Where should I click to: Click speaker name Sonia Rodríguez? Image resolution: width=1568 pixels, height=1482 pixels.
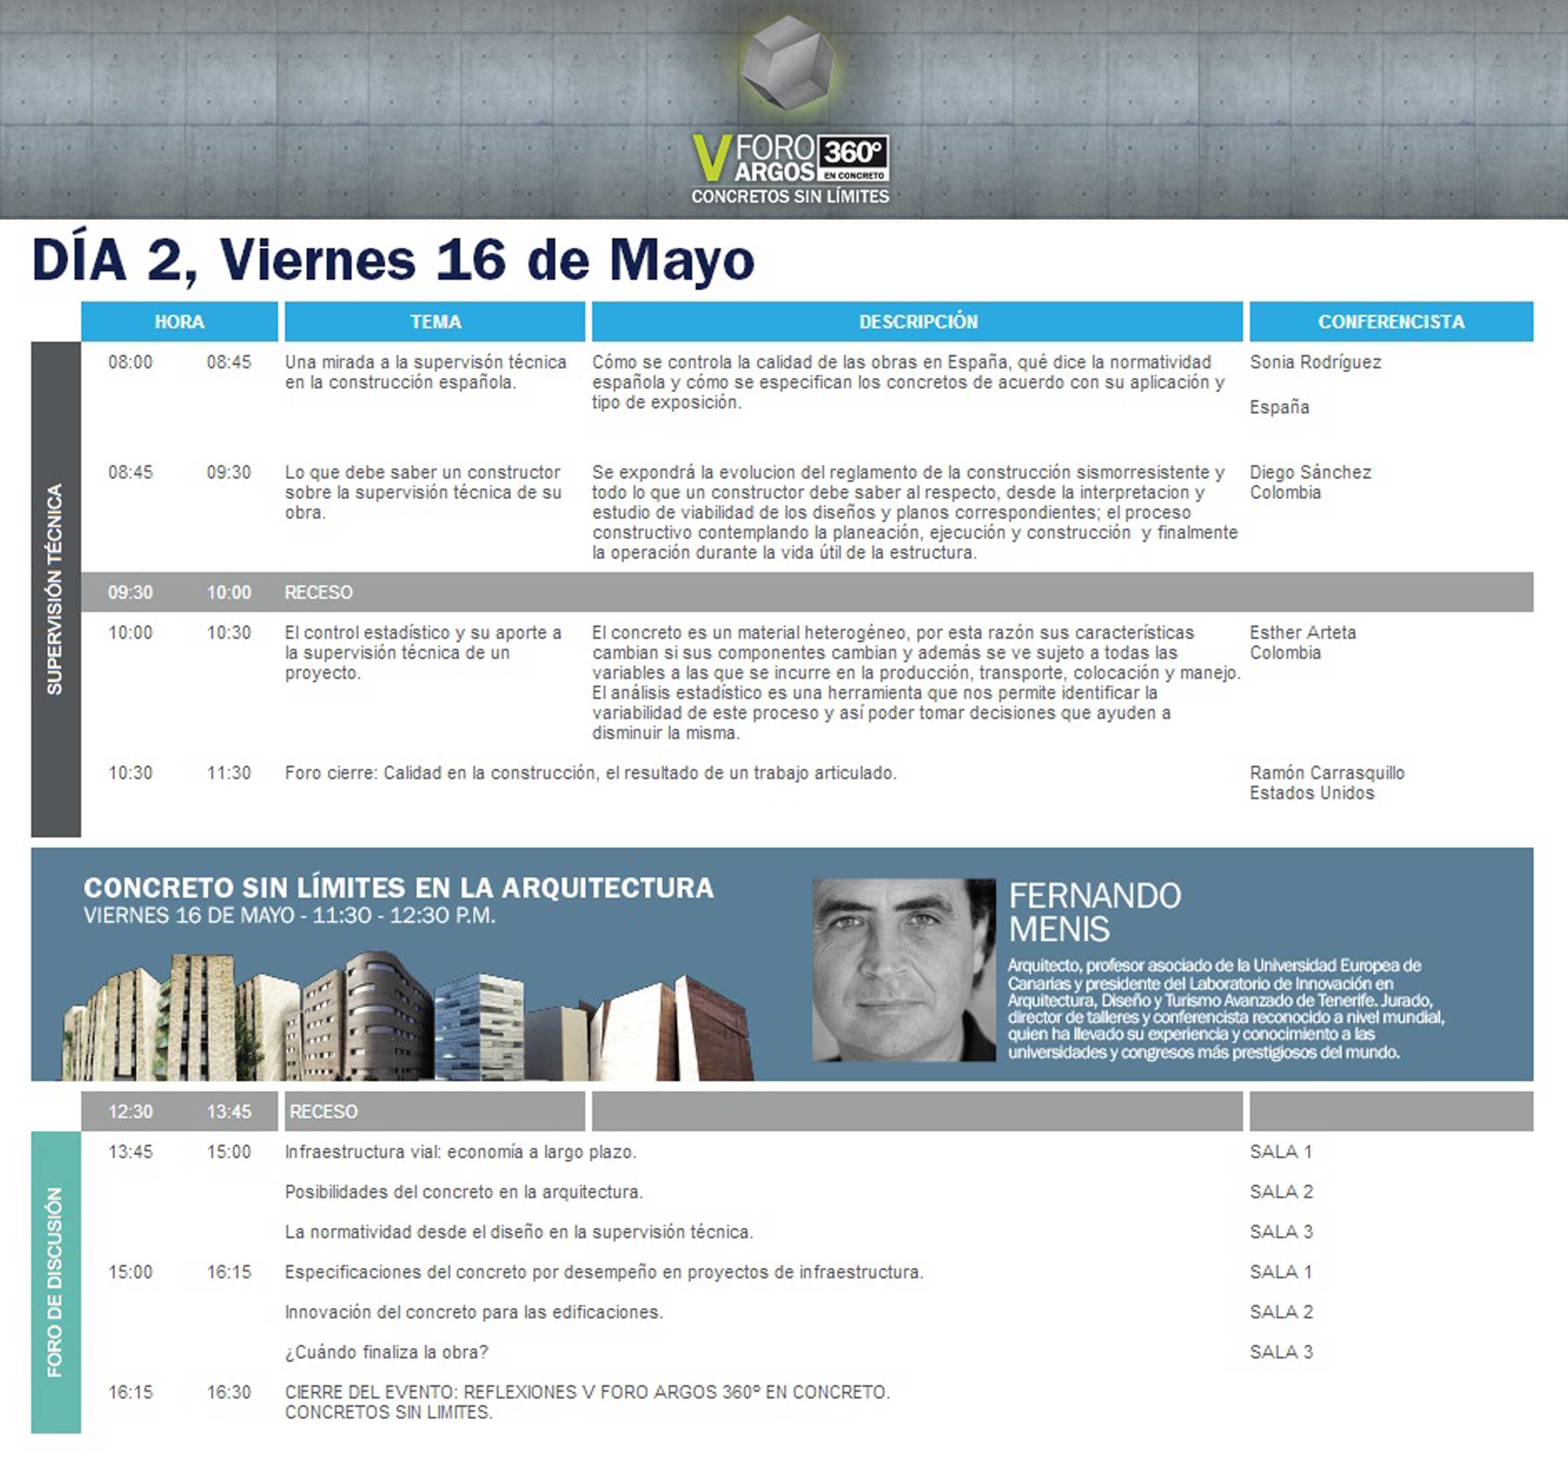[1315, 362]
